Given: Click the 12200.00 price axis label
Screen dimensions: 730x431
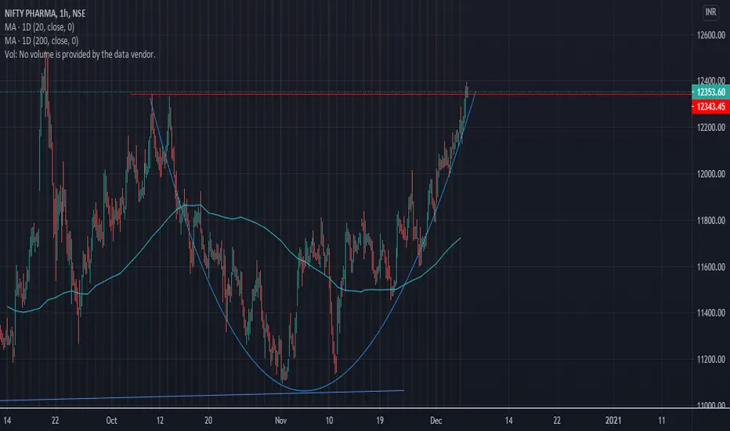Looking at the screenshot, I should (x=711, y=127).
